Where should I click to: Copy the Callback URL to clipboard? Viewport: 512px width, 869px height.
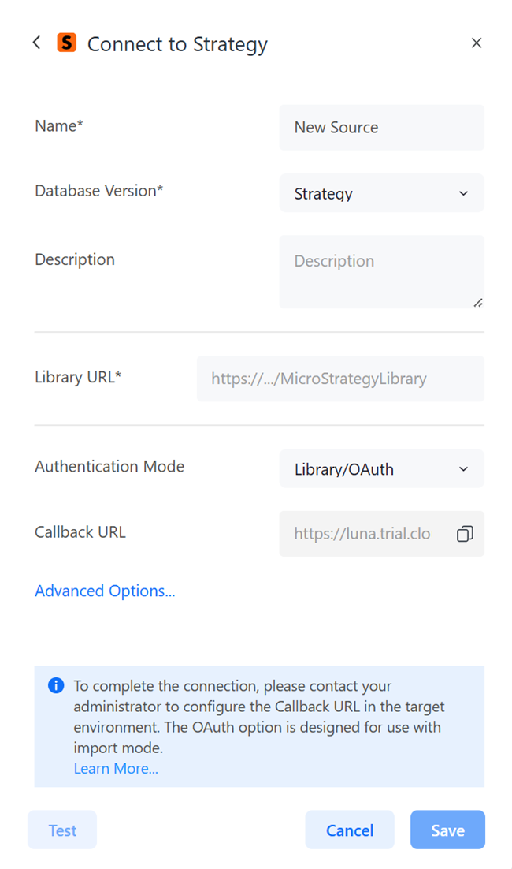pyautogui.click(x=465, y=534)
